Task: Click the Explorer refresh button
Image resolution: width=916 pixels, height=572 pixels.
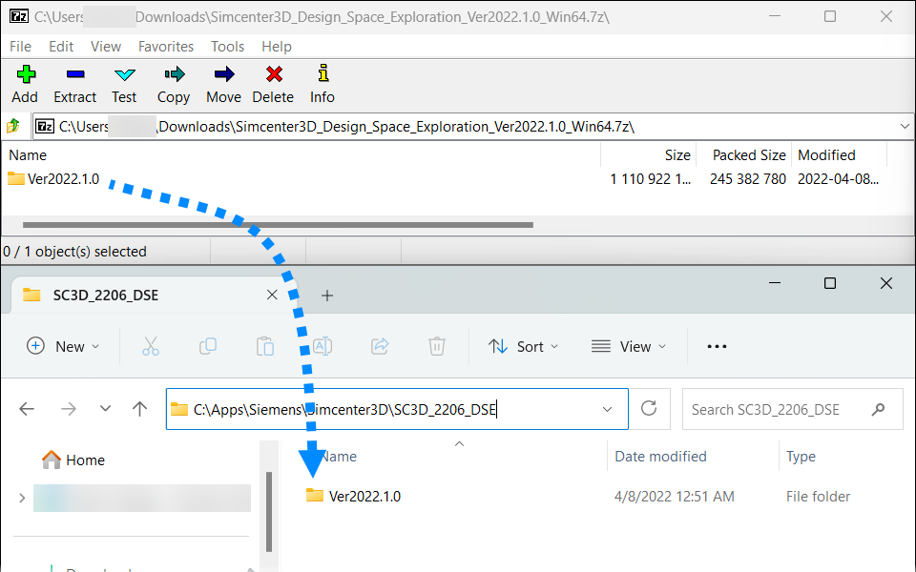Action: 649,409
